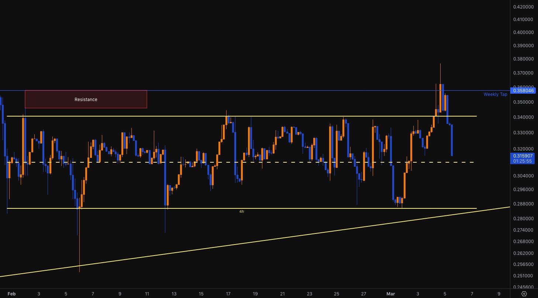The height and width of the screenshot is (298, 538).
Task: Click the 0.288000 price axis label
Action: [523, 204]
